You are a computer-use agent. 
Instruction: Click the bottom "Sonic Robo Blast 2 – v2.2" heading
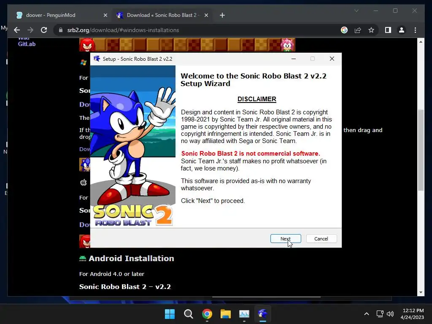pyautogui.click(x=125, y=286)
